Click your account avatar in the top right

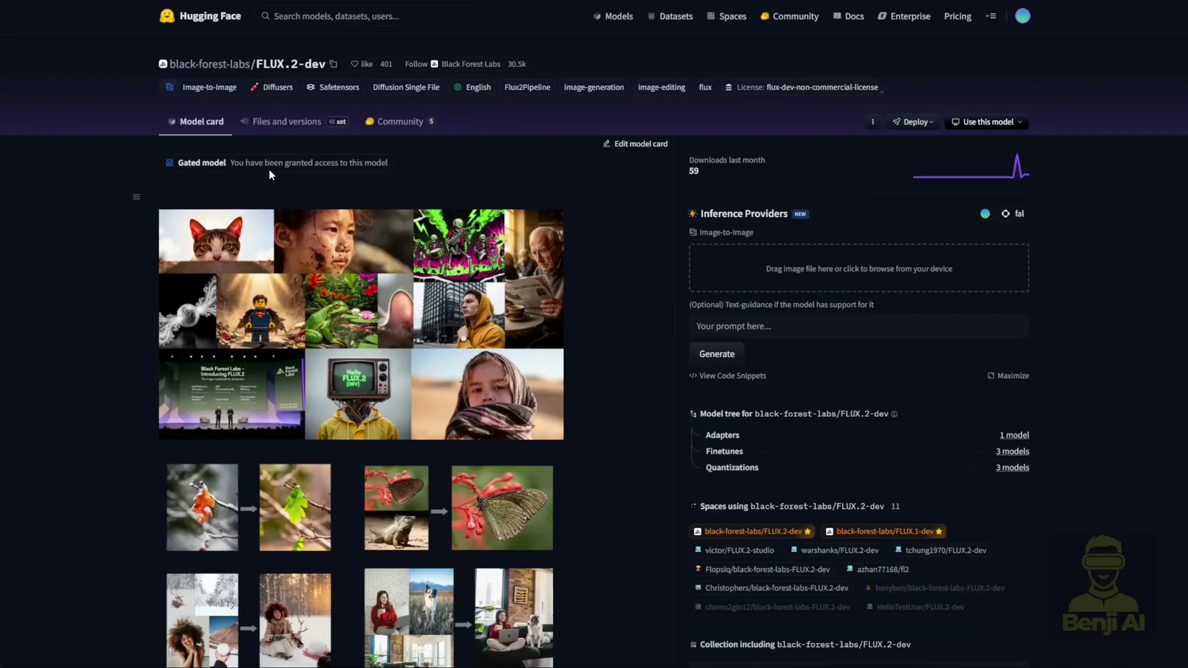click(x=1023, y=15)
